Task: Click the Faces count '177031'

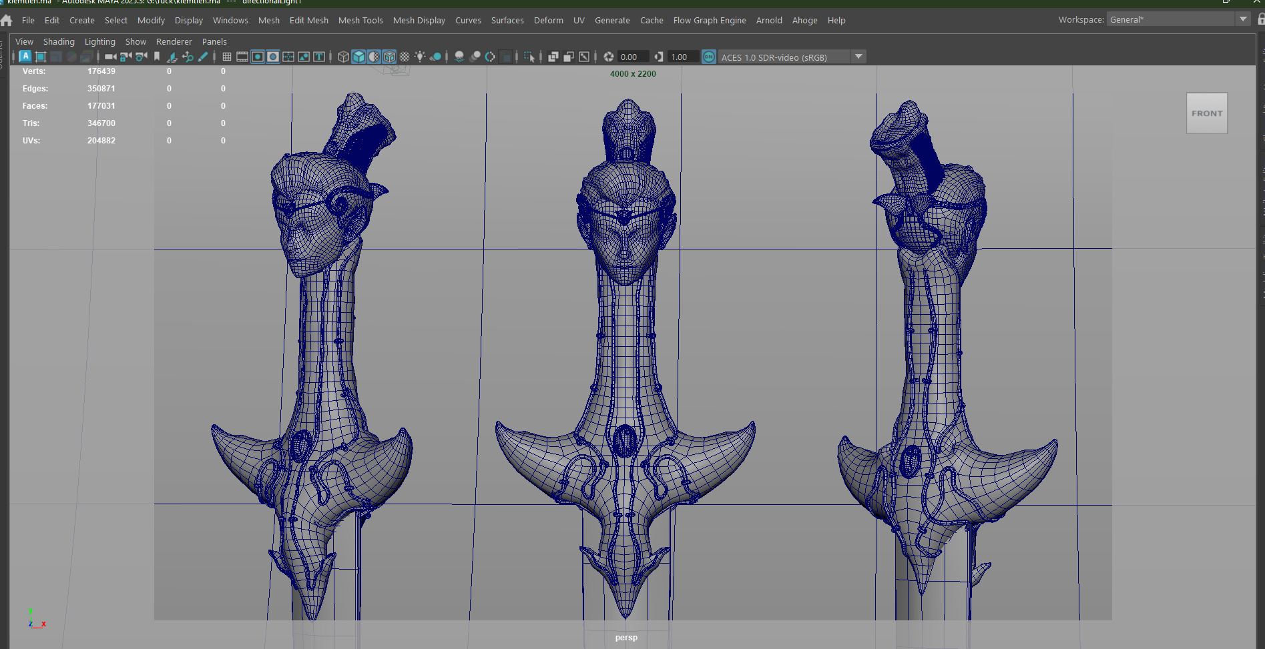Action: point(101,106)
